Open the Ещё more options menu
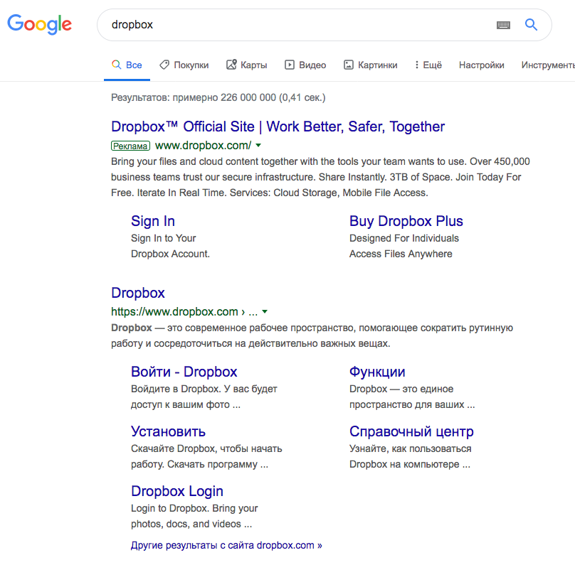Screen dimensions: 575x565 (x=428, y=65)
